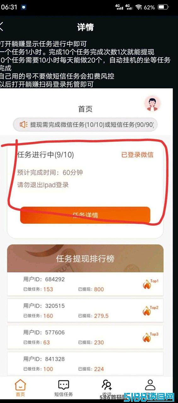Select ranking entry for user 841328
This screenshot has height=403, width=178.
pos(85,364)
